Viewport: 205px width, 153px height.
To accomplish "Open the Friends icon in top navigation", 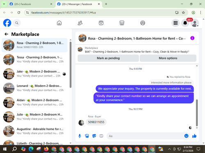I will (x=80, y=23).
